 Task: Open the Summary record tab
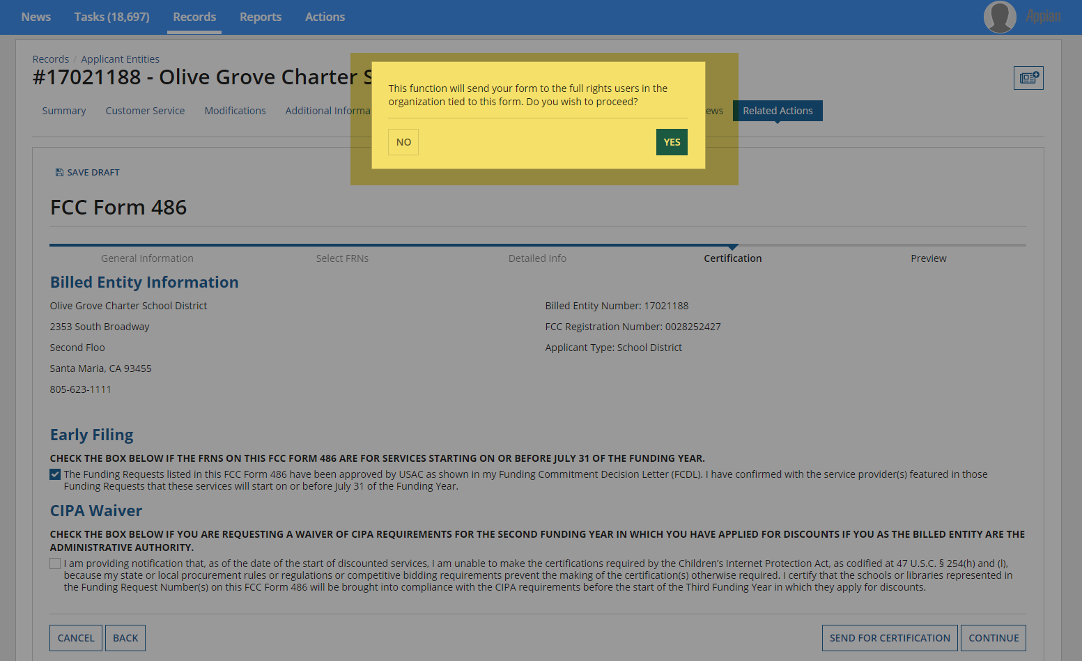64,111
